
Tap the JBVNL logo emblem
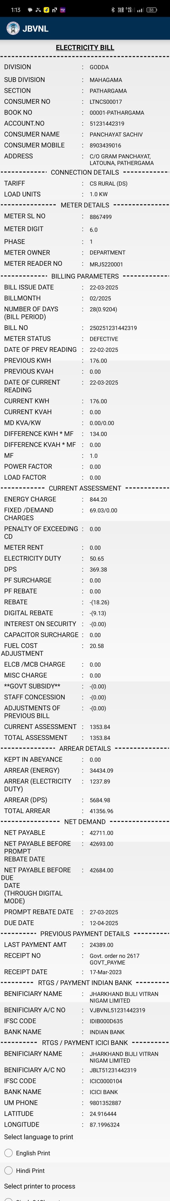coord(13,28)
